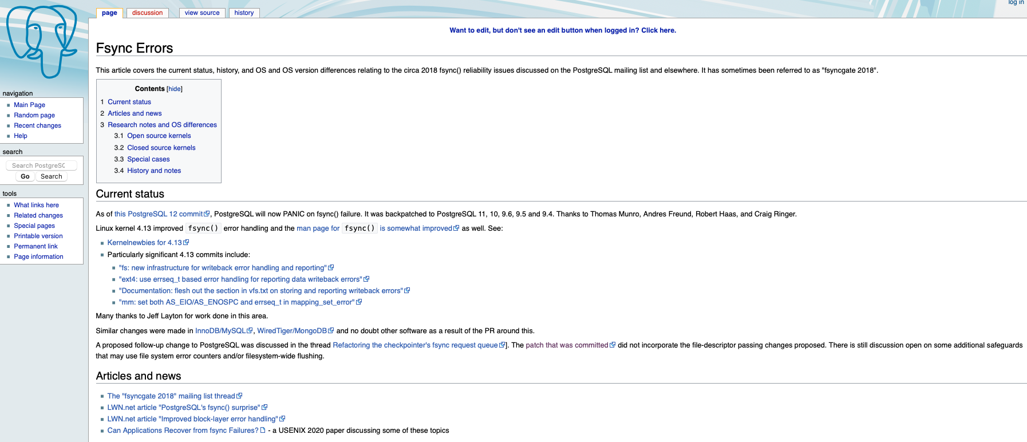This screenshot has height=442, width=1027.
Task: Click external-link icon after 'fs: new infrastructure' commit
Action: 331,268
